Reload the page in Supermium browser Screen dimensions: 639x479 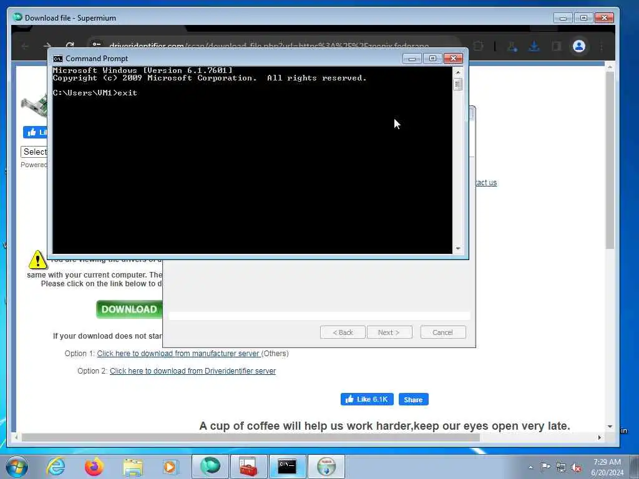pos(70,46)
